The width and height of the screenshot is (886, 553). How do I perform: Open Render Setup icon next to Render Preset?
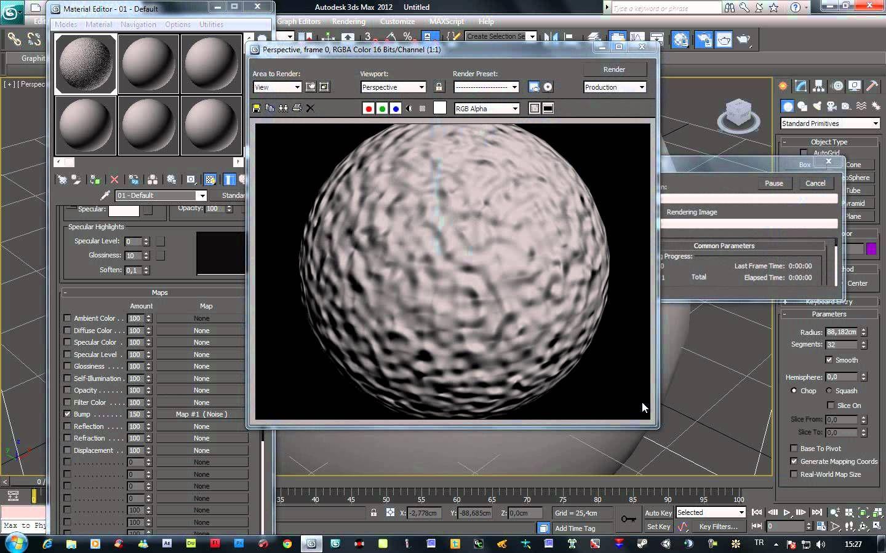(x=534, y=87)
